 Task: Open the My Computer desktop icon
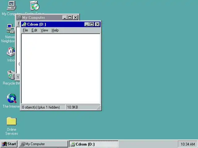click(x=11, y=6)
